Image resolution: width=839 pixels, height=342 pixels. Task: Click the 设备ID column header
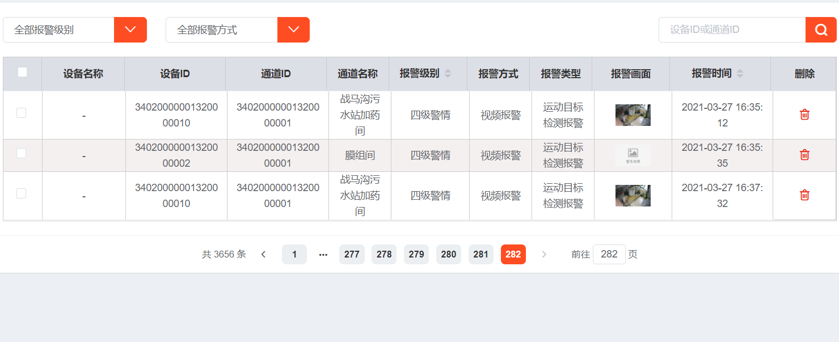click(175, 74)
